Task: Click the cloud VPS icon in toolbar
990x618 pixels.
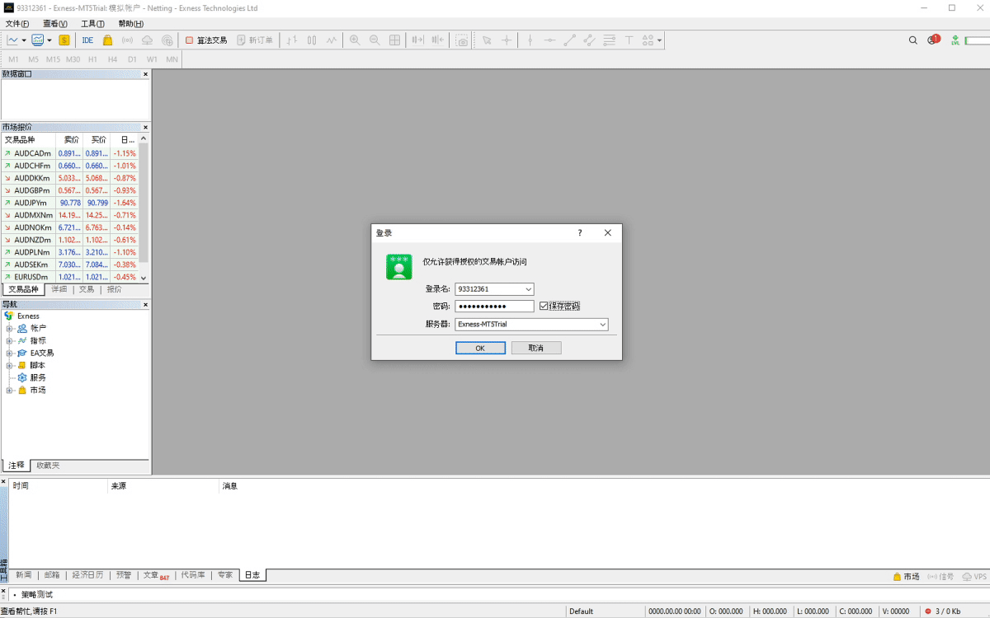Action: point(147,40)
